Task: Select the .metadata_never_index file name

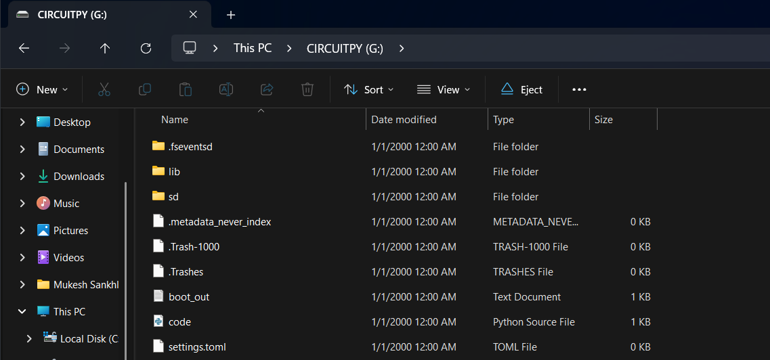Action: pyautogui.click(x=219, y=222)
